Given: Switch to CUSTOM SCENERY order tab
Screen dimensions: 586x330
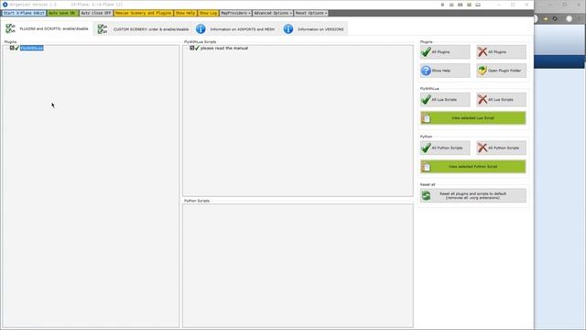Looking at the screenshot, I should pyautogui.click(x=143, y=28).
